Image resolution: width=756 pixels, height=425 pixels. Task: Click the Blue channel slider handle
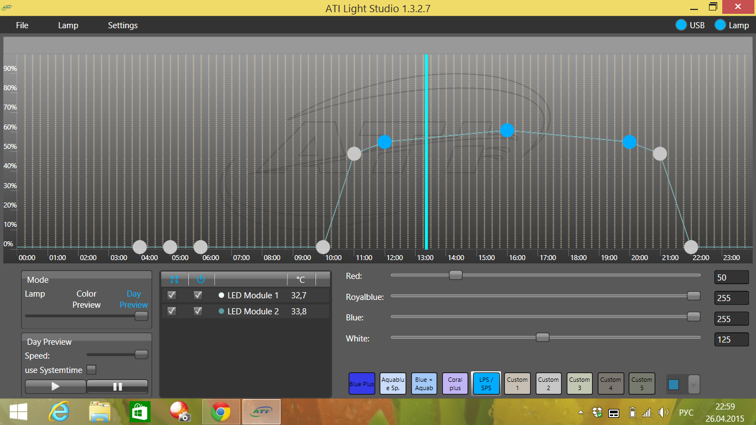pyautogui.click(x=693, y=317)
